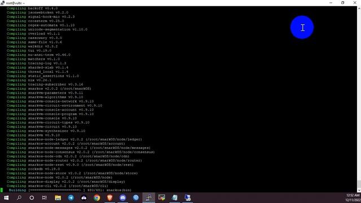Open the cloud app icon beside Telegram

[x=84, y=198]
